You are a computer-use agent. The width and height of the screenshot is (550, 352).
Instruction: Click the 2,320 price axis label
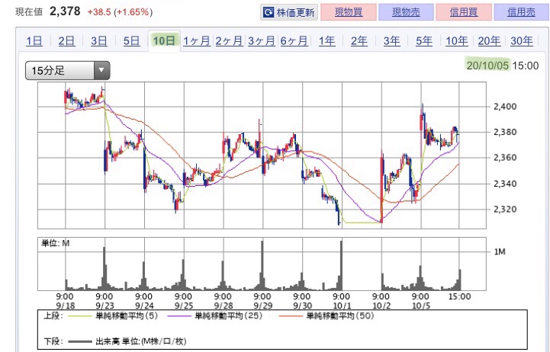click(505, 209)
